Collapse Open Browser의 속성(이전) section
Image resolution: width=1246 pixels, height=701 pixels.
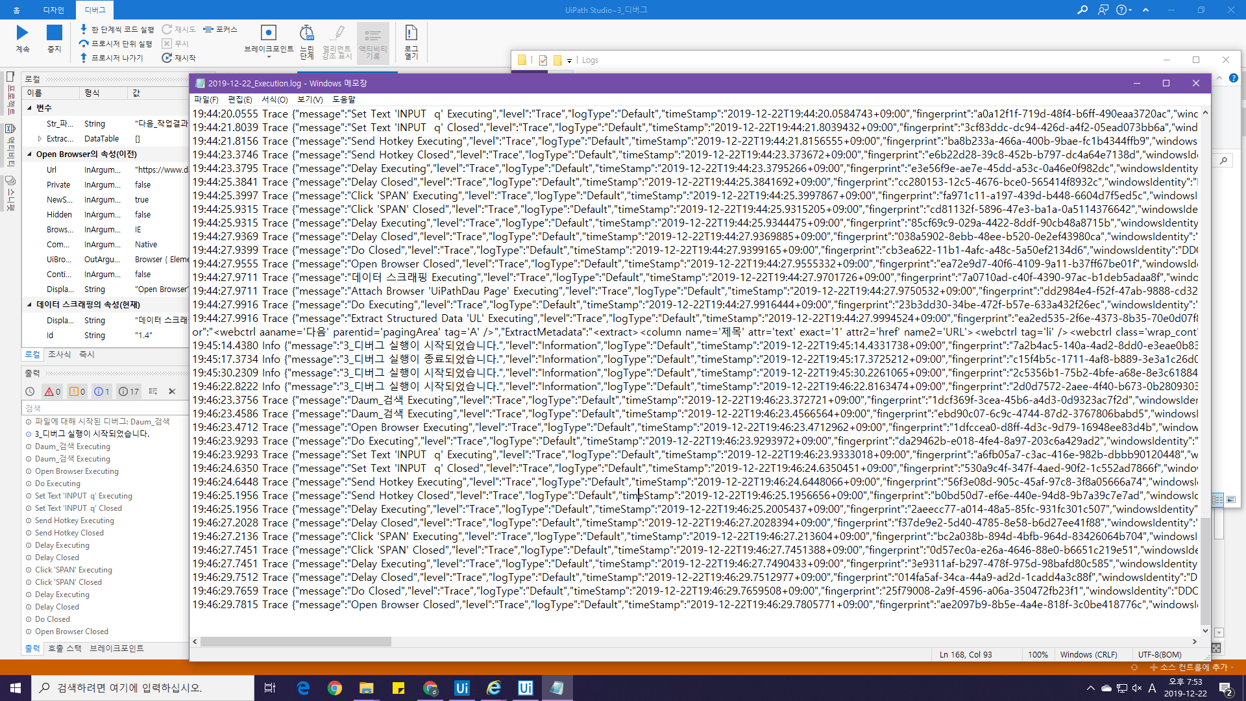(x=29, y=154)
